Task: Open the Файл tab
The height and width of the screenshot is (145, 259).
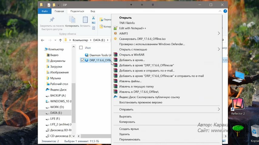Action: 45,11
